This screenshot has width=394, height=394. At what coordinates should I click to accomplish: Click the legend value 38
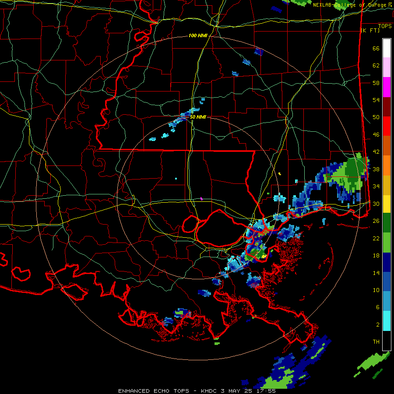click(x=376, y=169)
